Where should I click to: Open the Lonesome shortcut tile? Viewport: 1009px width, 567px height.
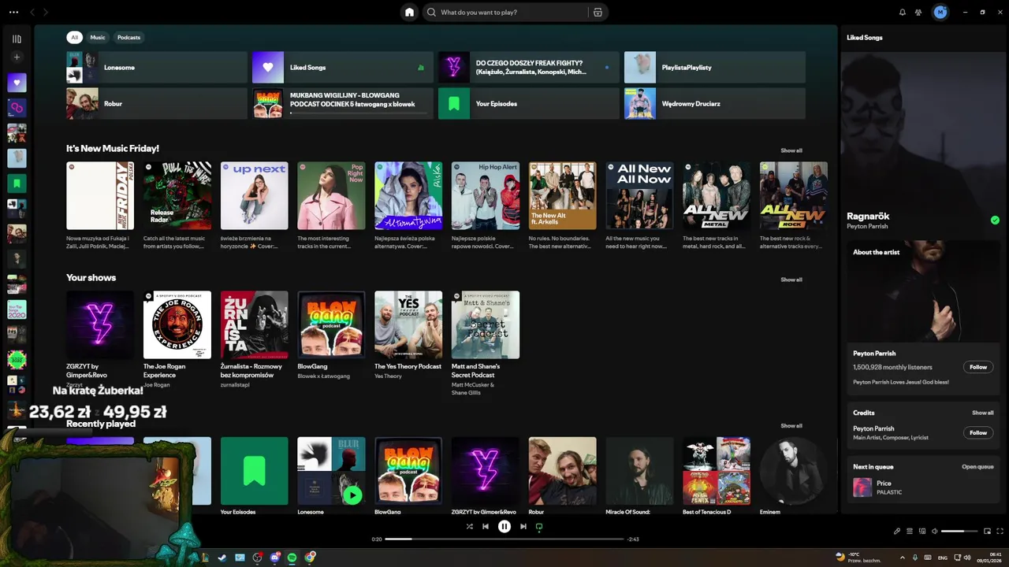coord(157,67)
